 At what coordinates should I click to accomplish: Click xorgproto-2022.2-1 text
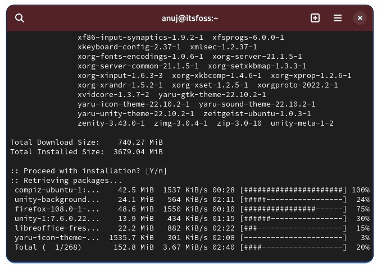[298, 85]
